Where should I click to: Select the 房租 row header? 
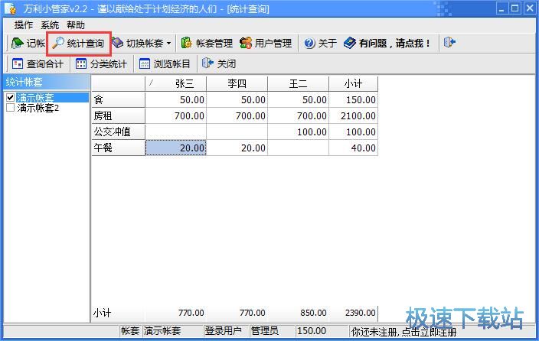click(118, 115)
